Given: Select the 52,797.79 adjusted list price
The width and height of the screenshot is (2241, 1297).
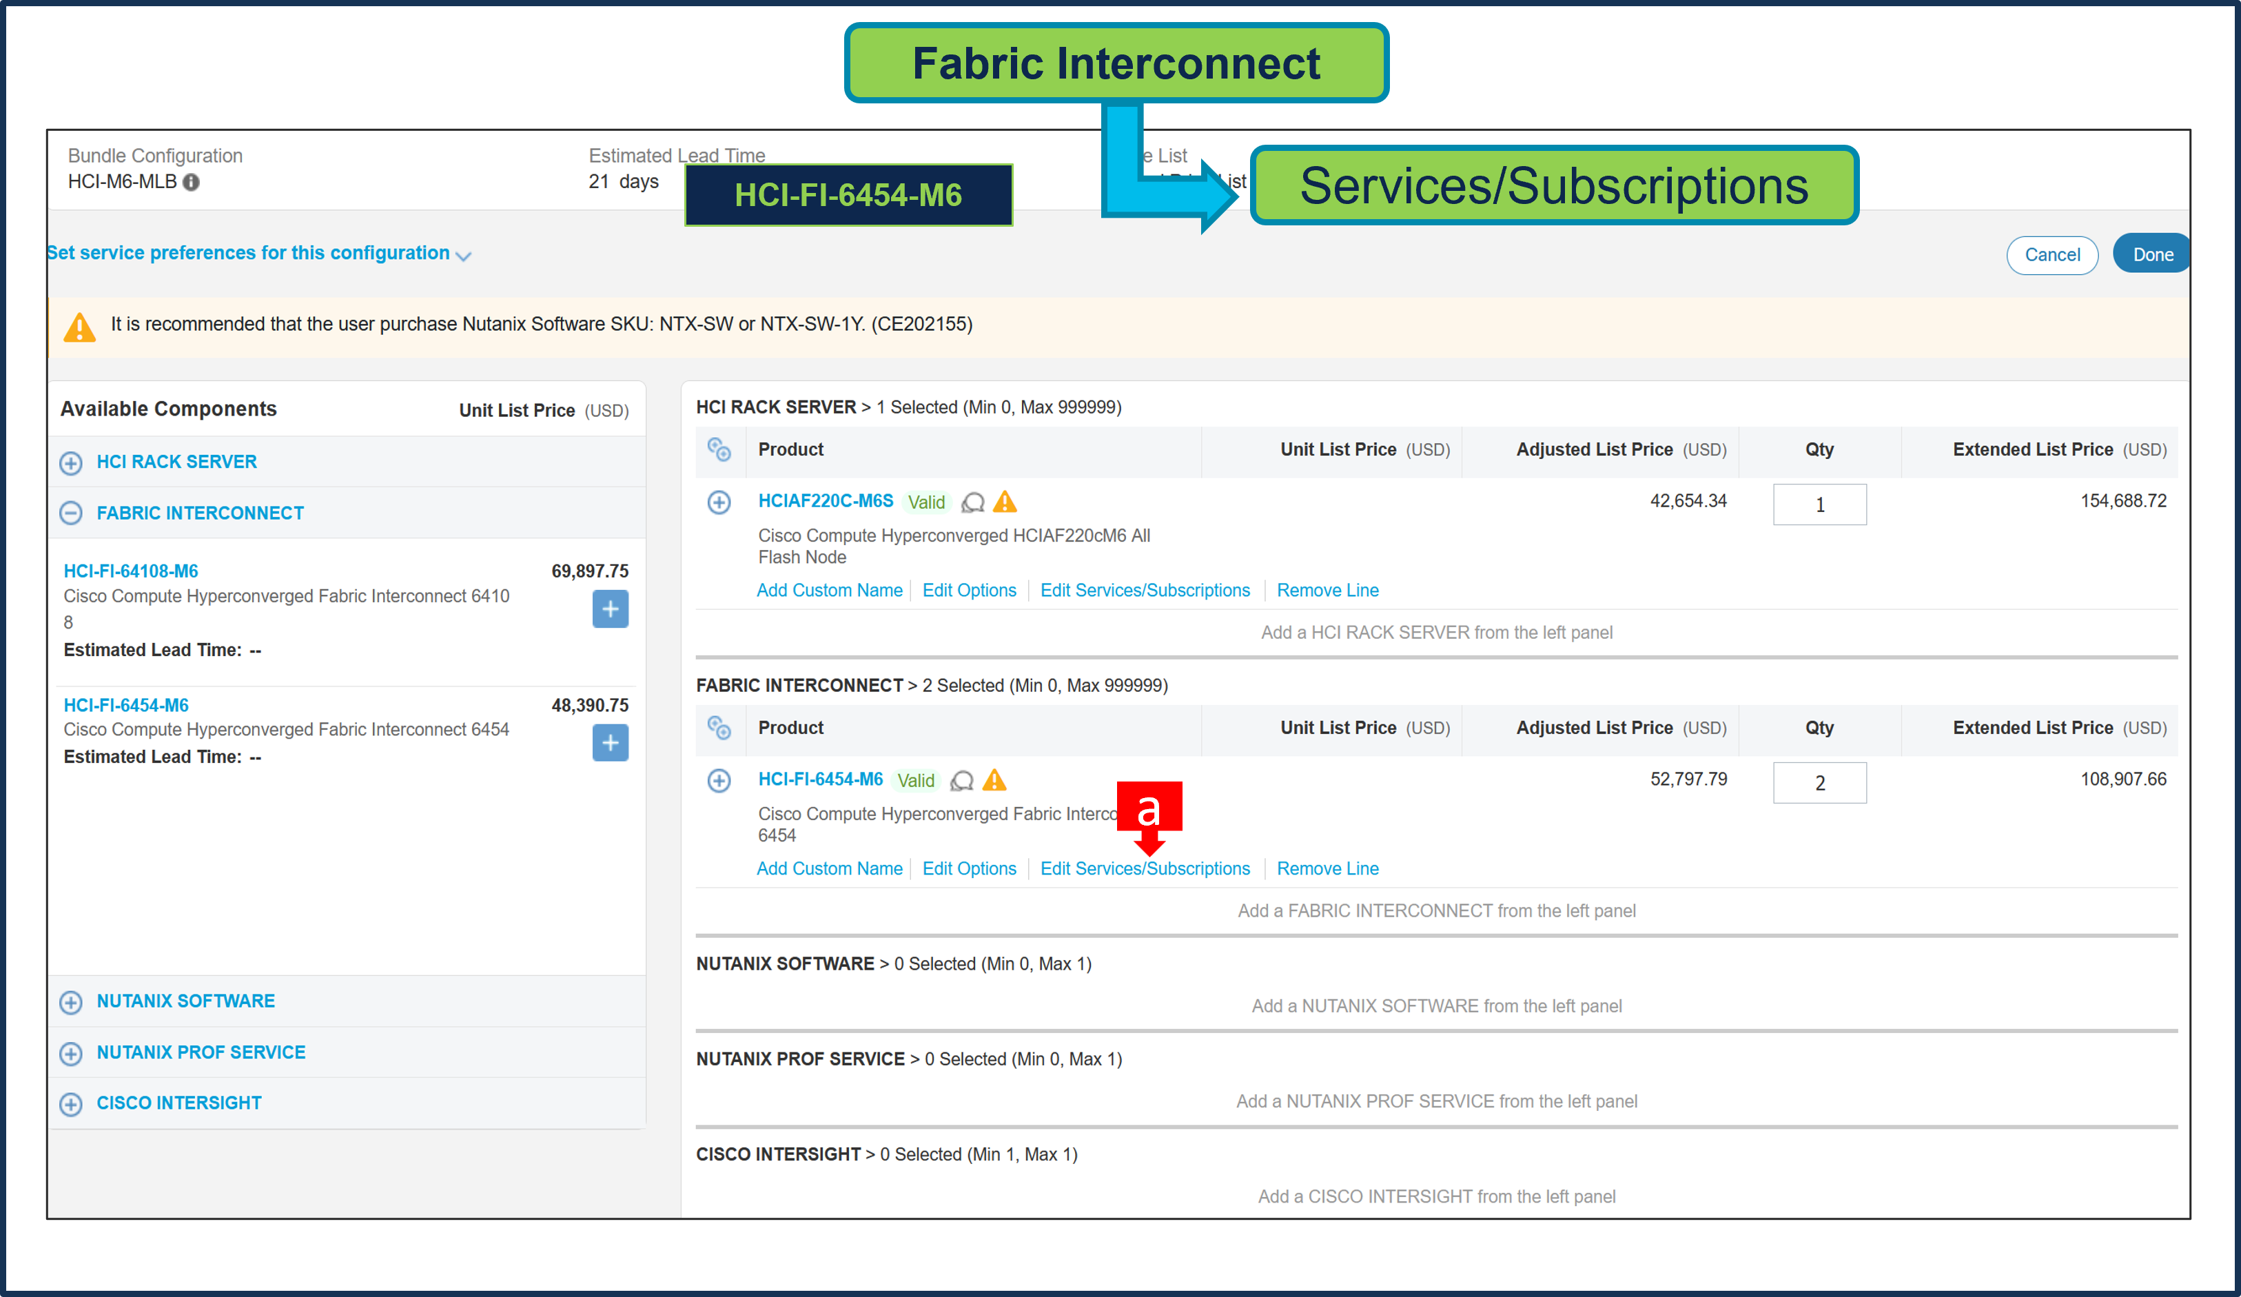Looking at the screenshot, I should pos(1688,779).
